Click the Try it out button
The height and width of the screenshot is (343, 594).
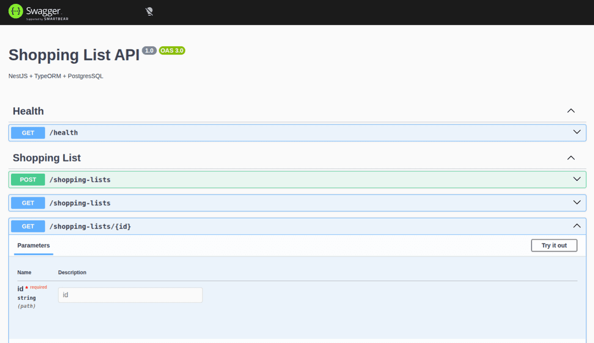tap(554, 245)
